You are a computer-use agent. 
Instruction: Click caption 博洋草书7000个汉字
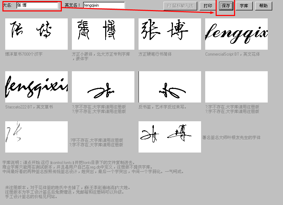pyautogui.click(x=24, y=54)
